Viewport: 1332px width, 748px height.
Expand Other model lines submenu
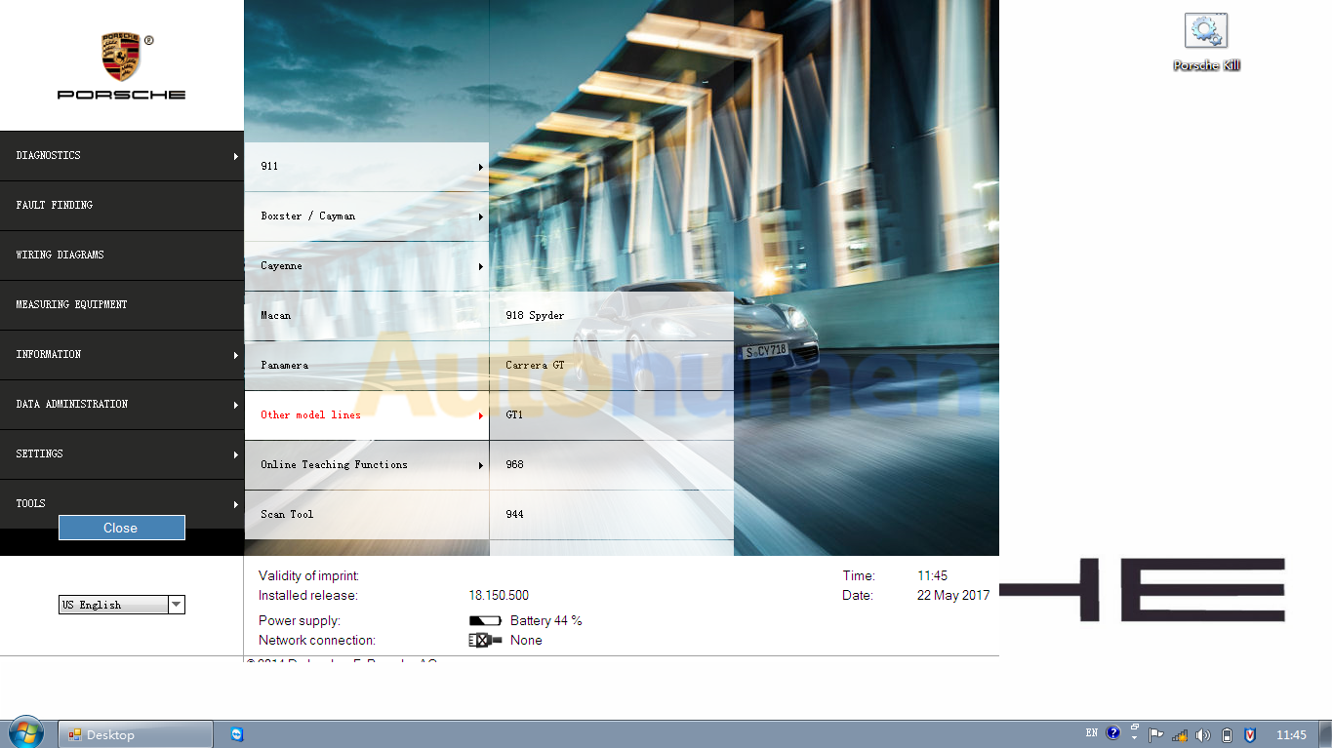pyautogui.click(x=367, y=415)
